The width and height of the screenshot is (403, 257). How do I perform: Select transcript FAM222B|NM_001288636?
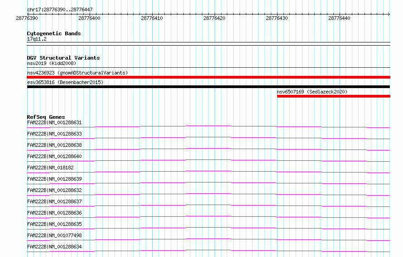54,213
